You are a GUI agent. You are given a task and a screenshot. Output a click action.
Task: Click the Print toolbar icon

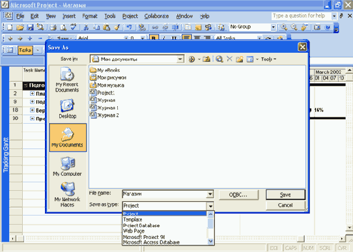pos(53,27)
